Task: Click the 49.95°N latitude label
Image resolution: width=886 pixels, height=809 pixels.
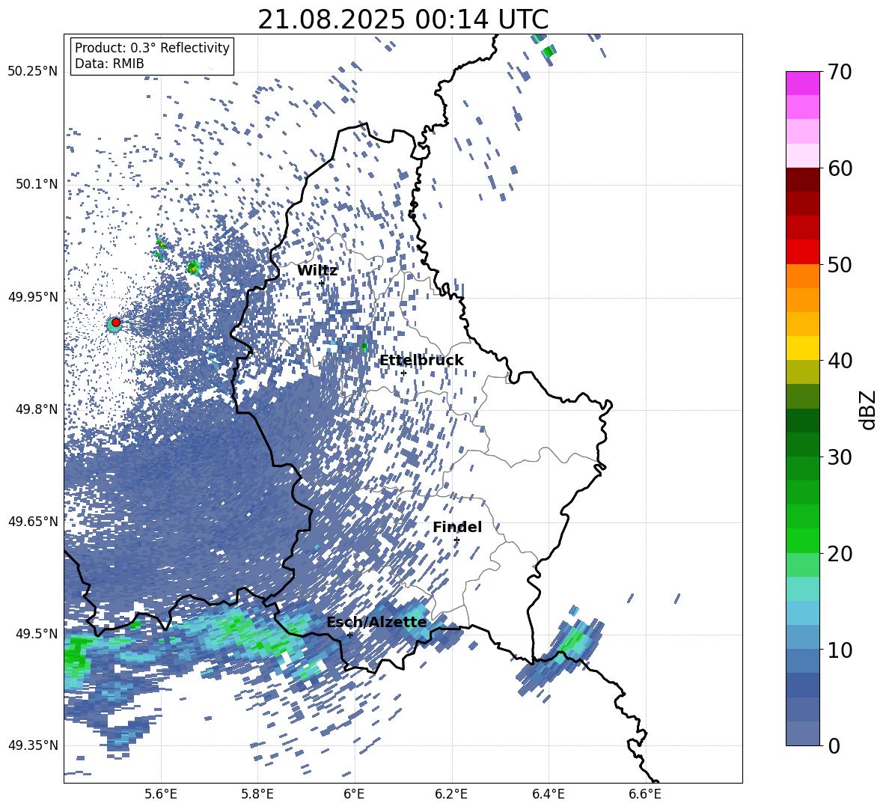Action: pyautogui.click(x=33, y=296)
